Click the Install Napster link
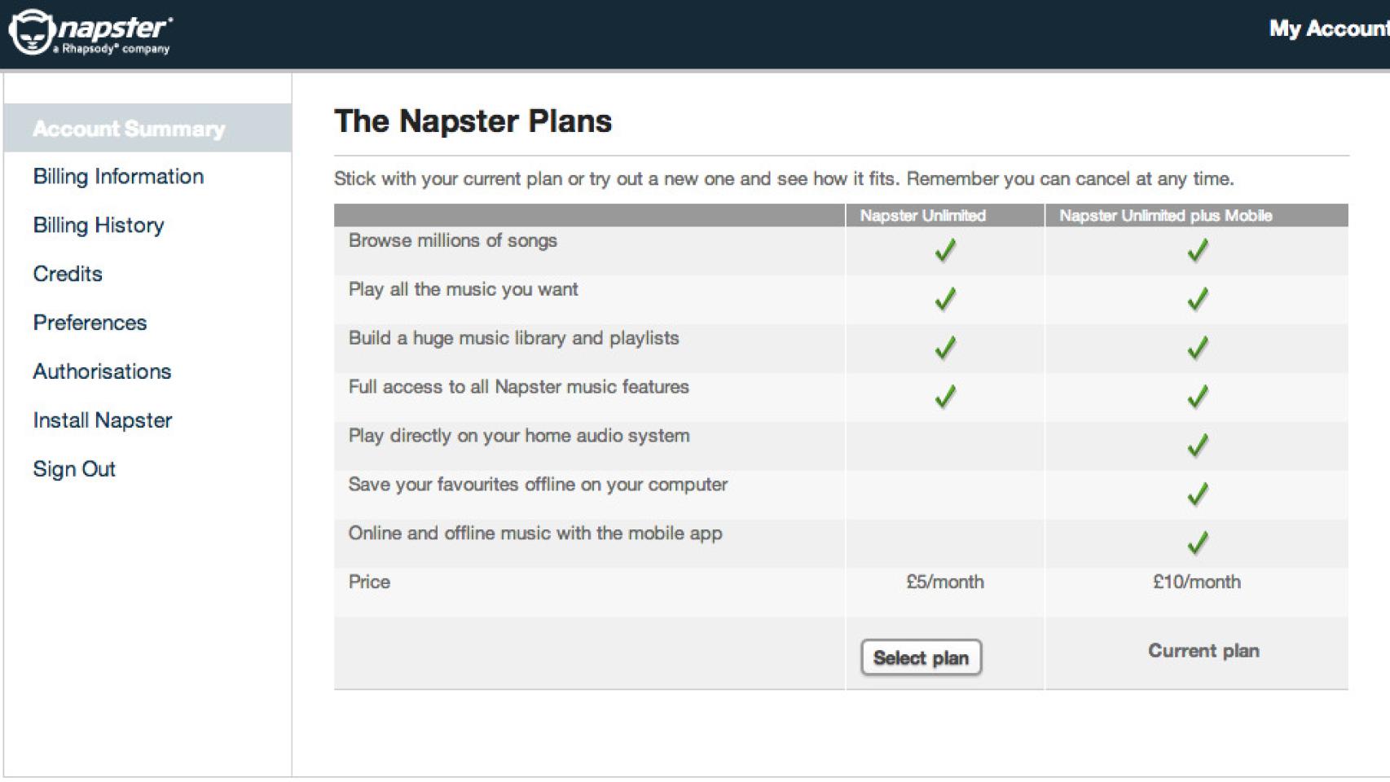Screen dimensions: 1390x782 103,421
